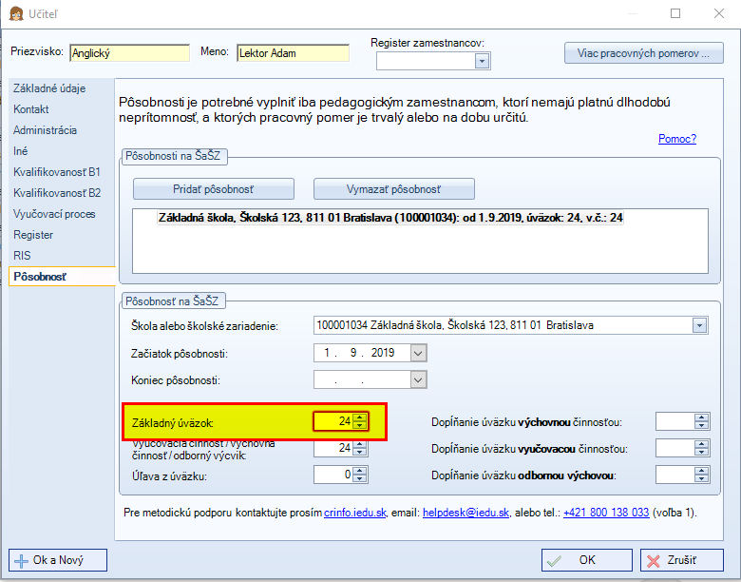Viewport: 741px width, 582px height.
Task: Increase Vyučovacia činnosť value with up arrow
Action: point(360,444)
